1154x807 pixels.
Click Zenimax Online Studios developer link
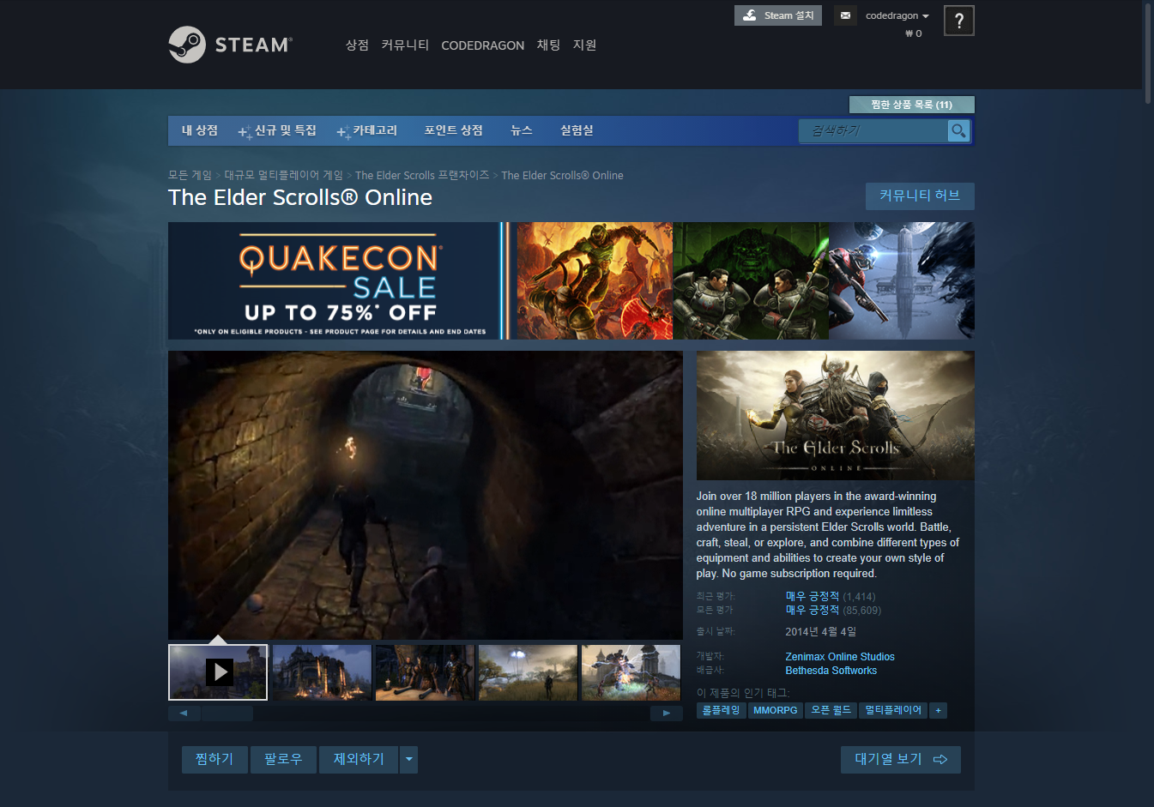[x=840, y=657]
